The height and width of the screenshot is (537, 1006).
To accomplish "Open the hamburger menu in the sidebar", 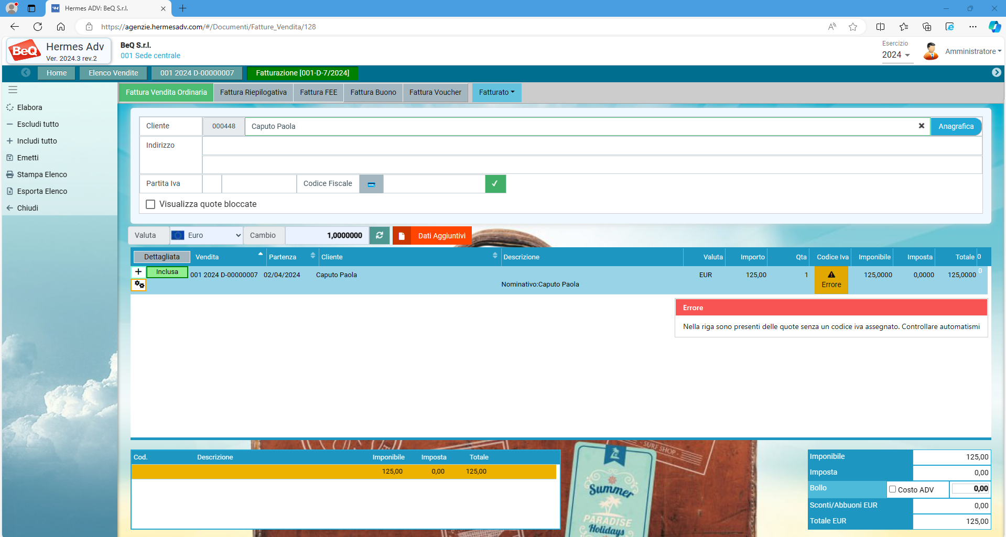I will tap(13, 90).
